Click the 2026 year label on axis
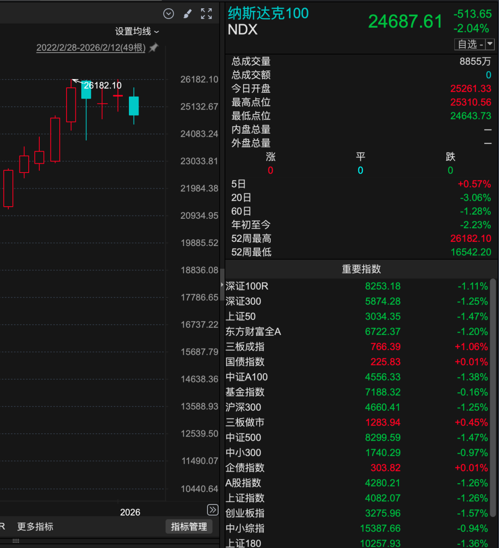The height and width of the screenshot is (548, 499). pyautogui.click(x=130, y=512)
